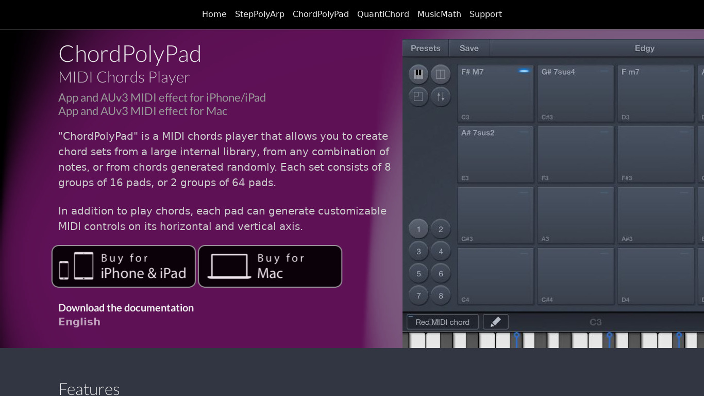
Task: Click the pencil edit icon
Action: pos(496,322)
